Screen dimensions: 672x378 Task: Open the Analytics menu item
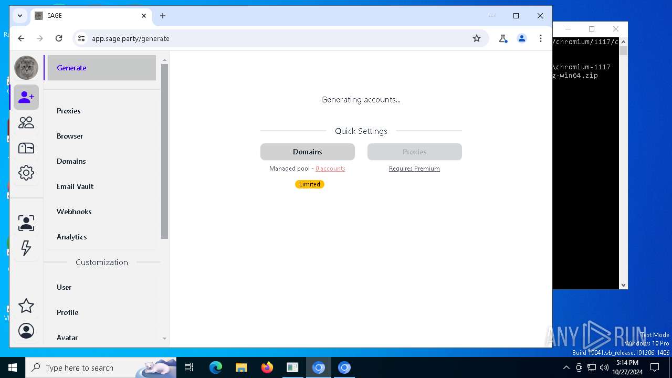(x=102, y=237)
